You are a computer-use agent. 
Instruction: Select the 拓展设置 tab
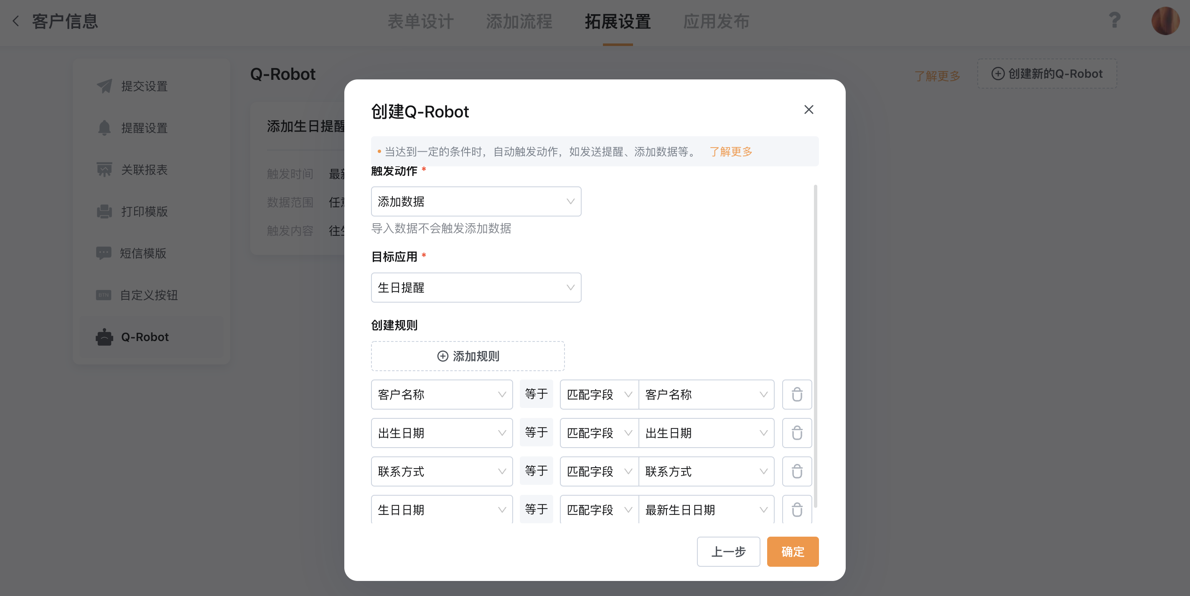pyautogui.click(x=618, y=21)
